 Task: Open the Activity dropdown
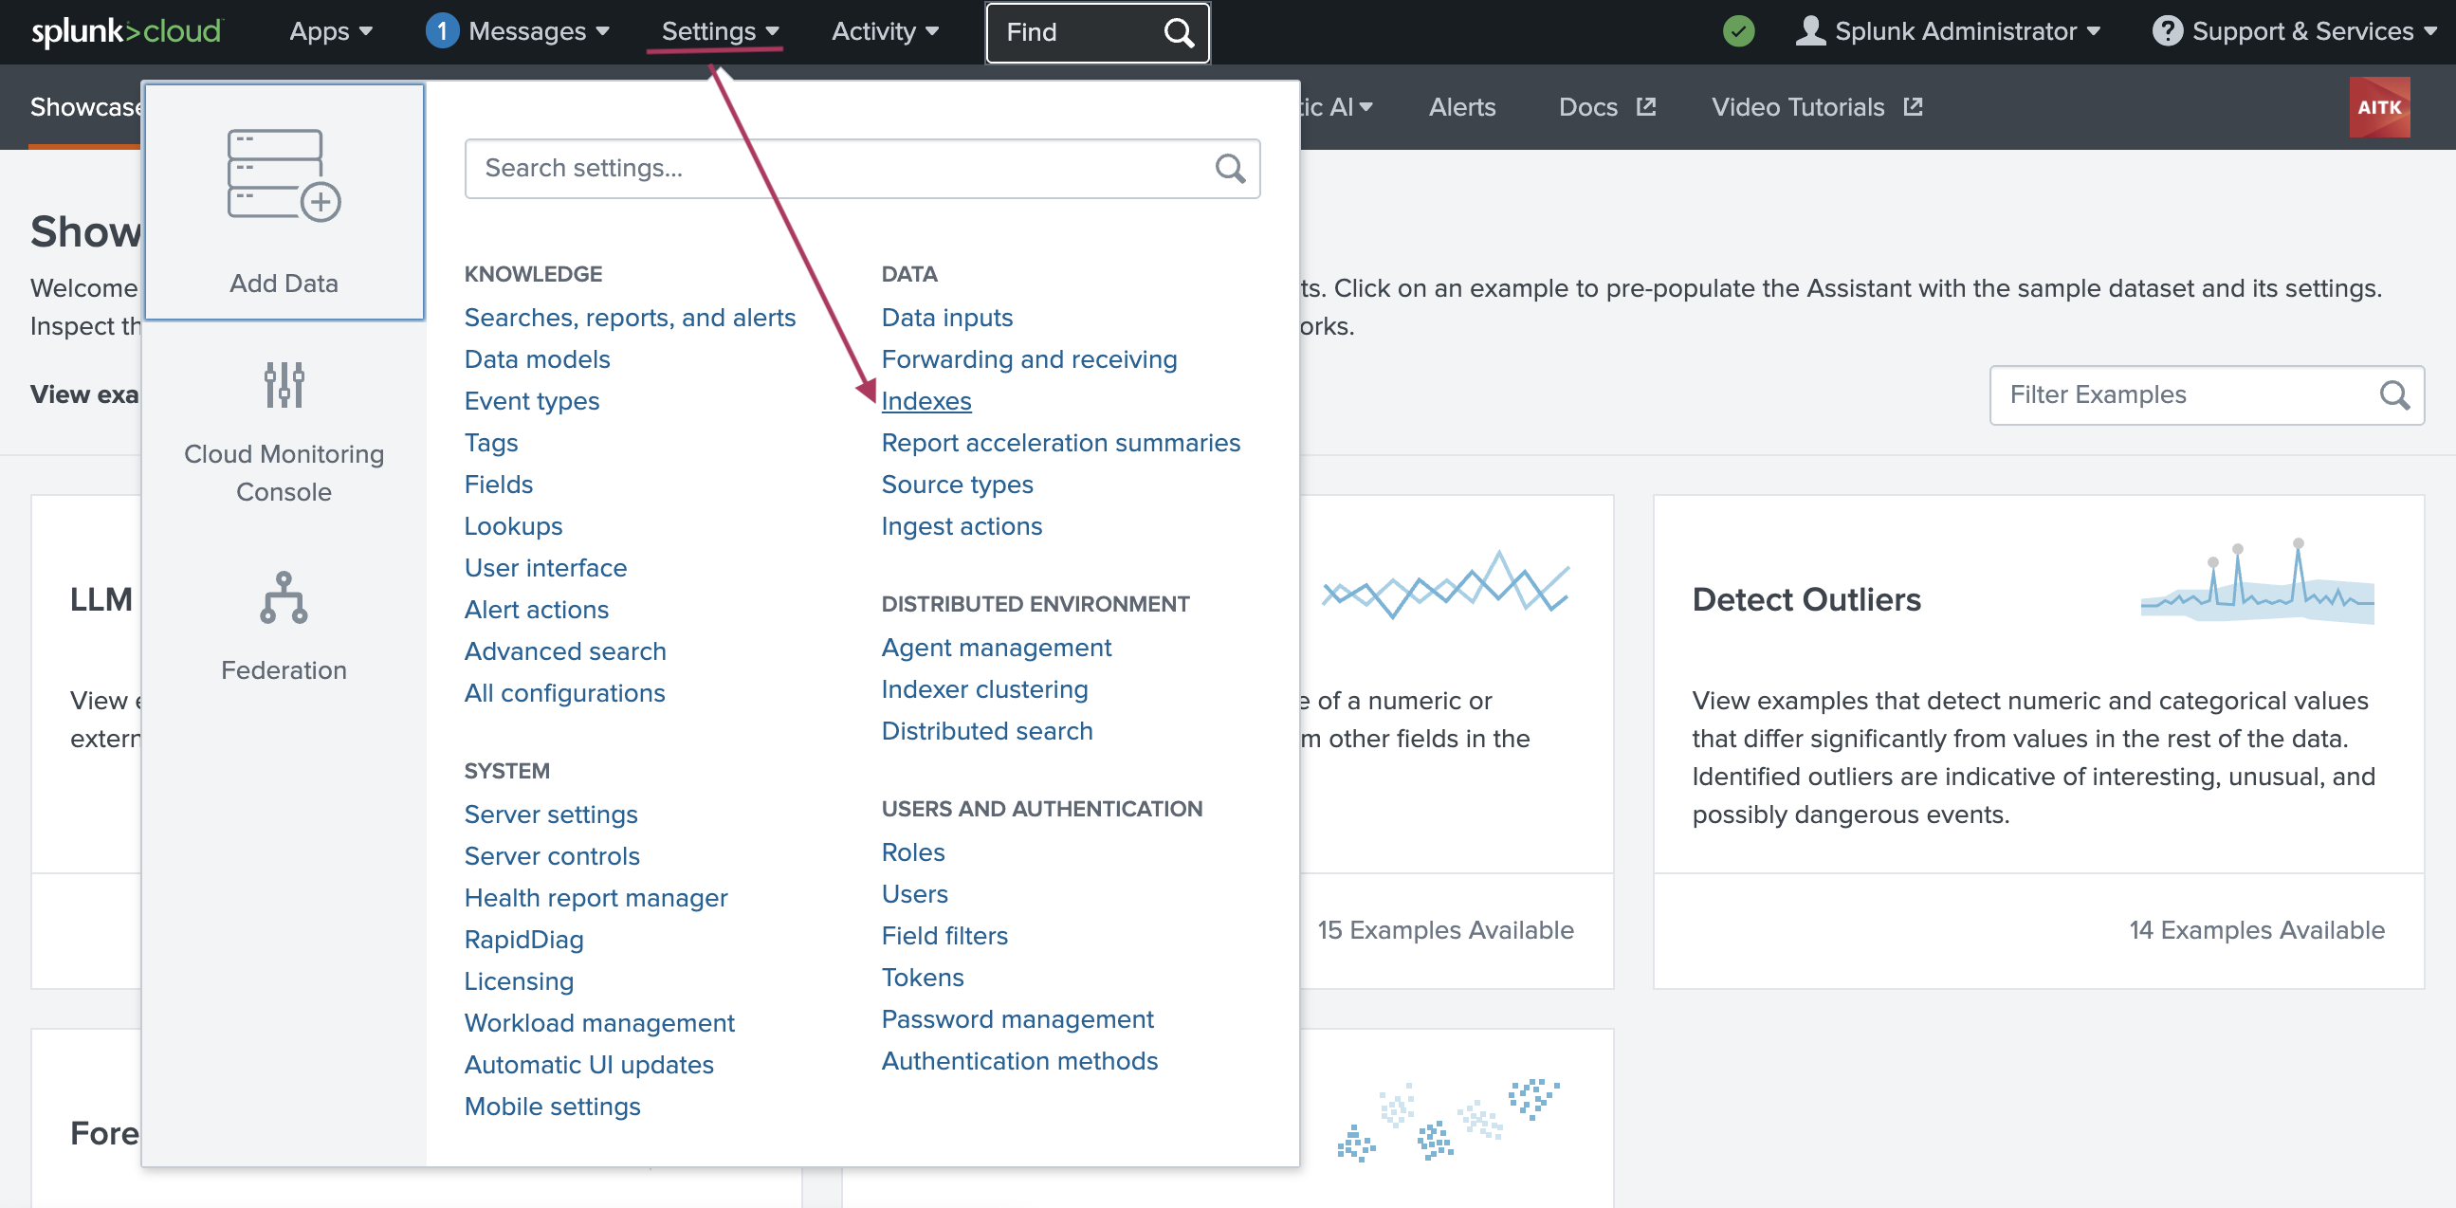(885, 31)
